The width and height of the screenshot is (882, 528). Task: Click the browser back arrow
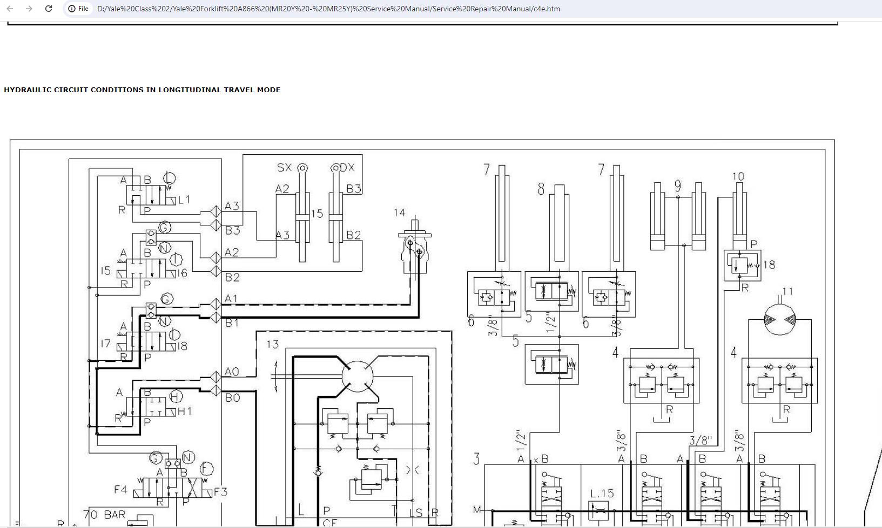click(x=10, y=9)
